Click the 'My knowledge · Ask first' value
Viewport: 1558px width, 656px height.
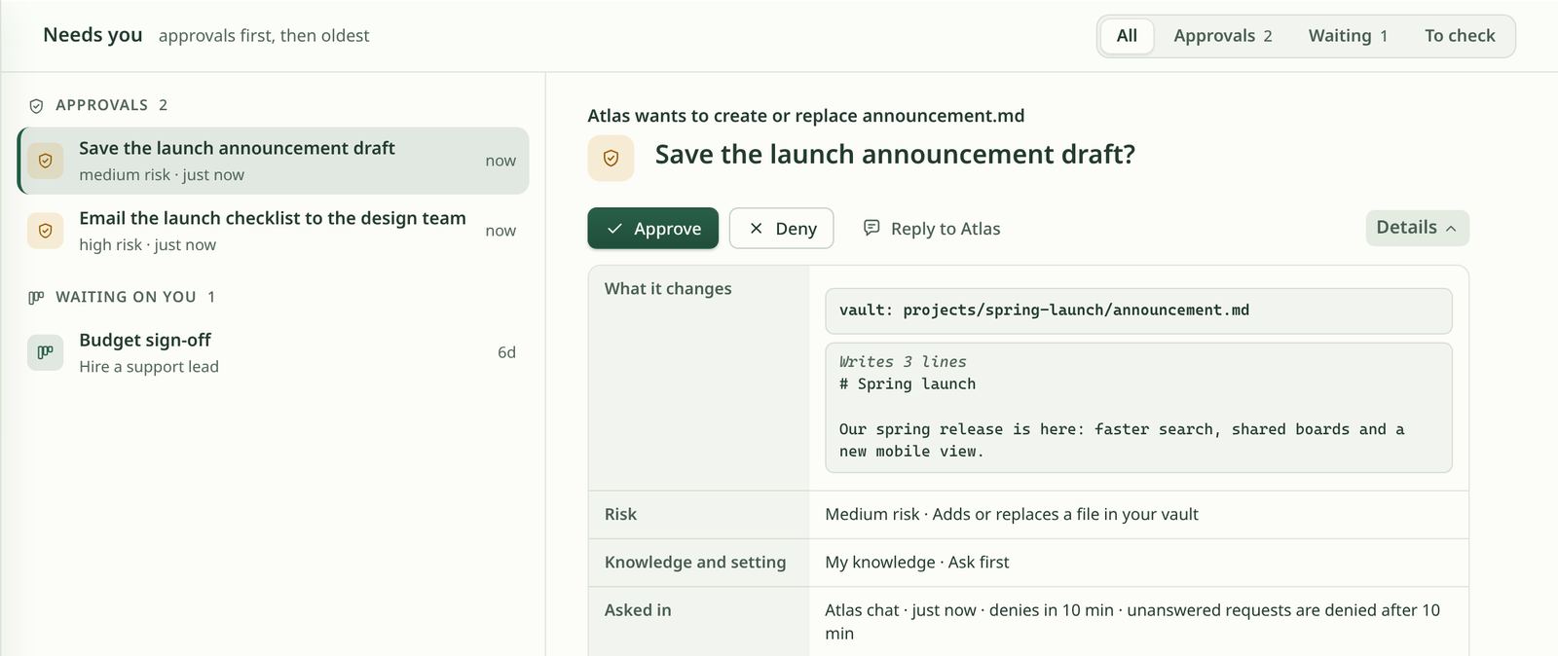tap(917, 563)
